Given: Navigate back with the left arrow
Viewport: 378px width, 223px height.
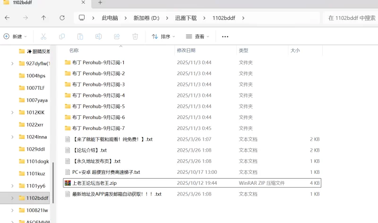Looking at the screenshot, I should 7,18.
